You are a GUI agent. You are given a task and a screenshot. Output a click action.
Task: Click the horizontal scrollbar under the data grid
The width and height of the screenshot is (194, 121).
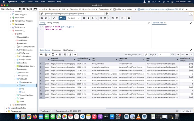(x=149, y=108)
